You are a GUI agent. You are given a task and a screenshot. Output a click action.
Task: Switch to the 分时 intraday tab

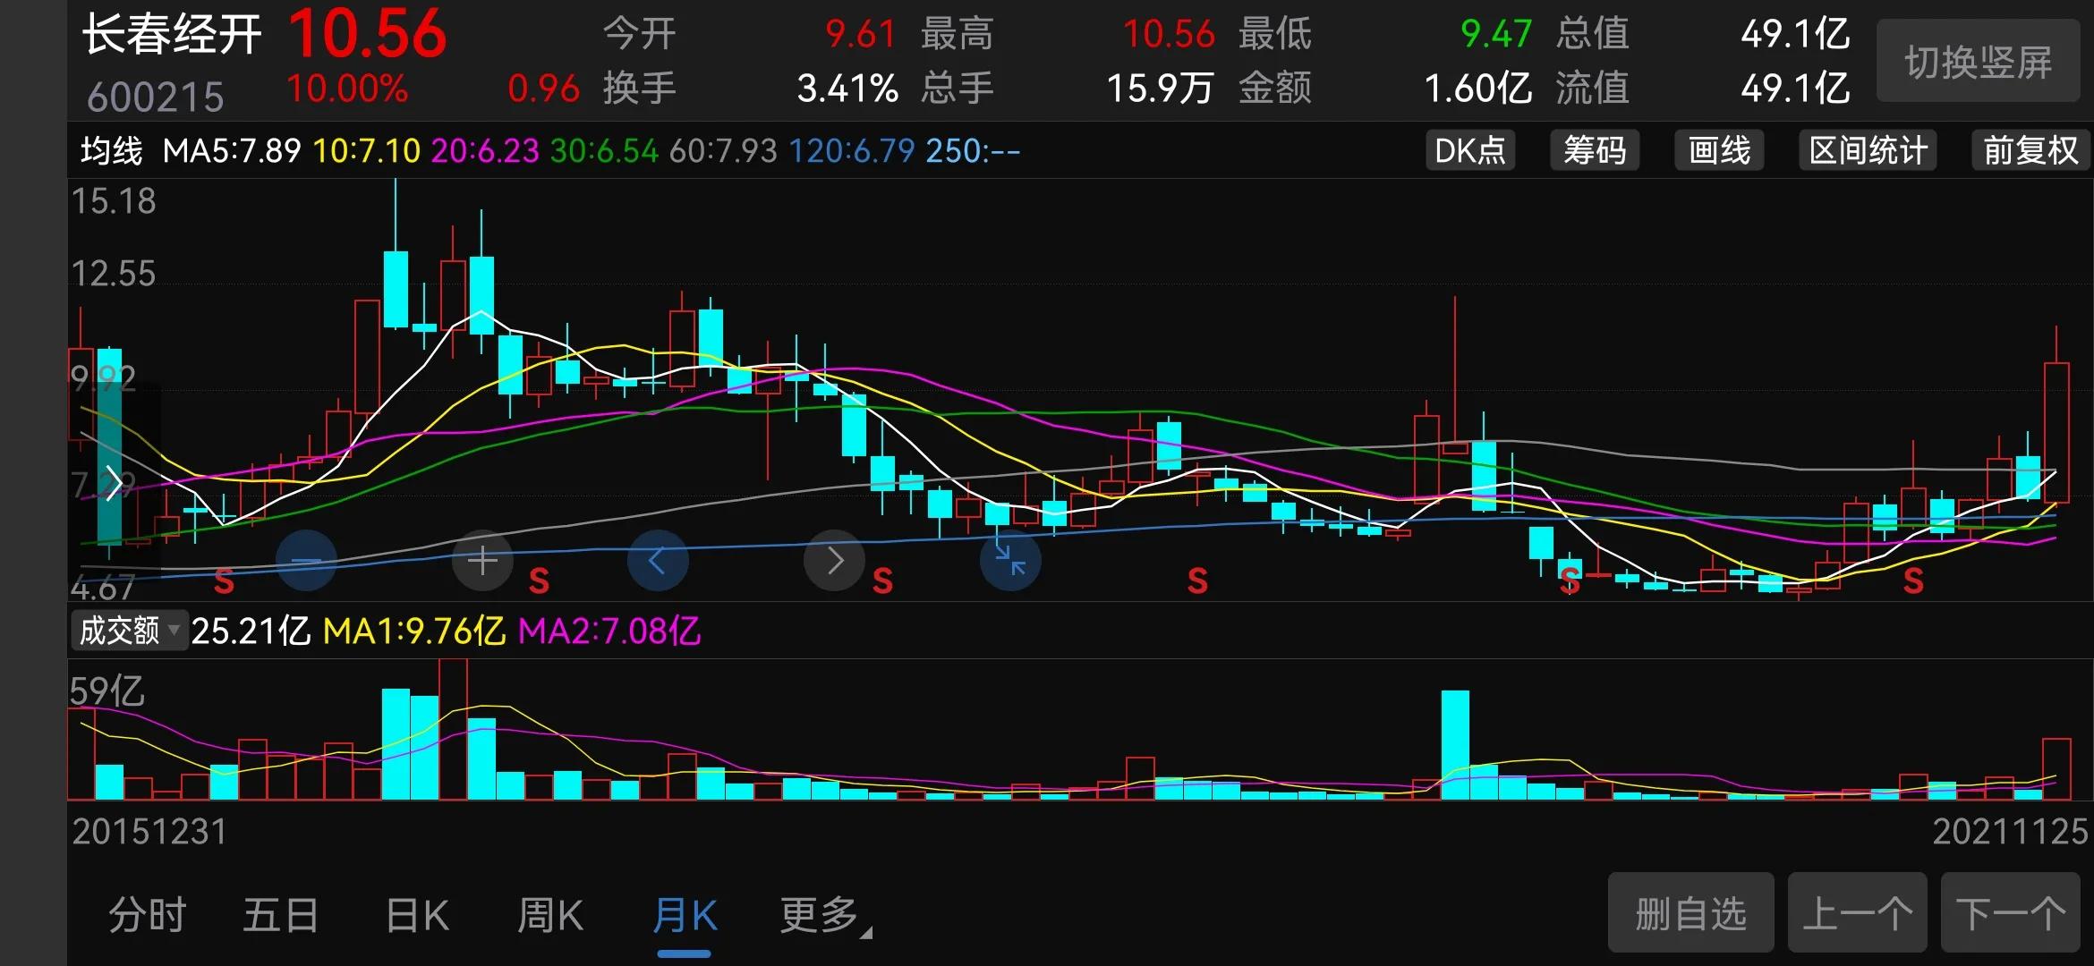[x=146, y=914]
